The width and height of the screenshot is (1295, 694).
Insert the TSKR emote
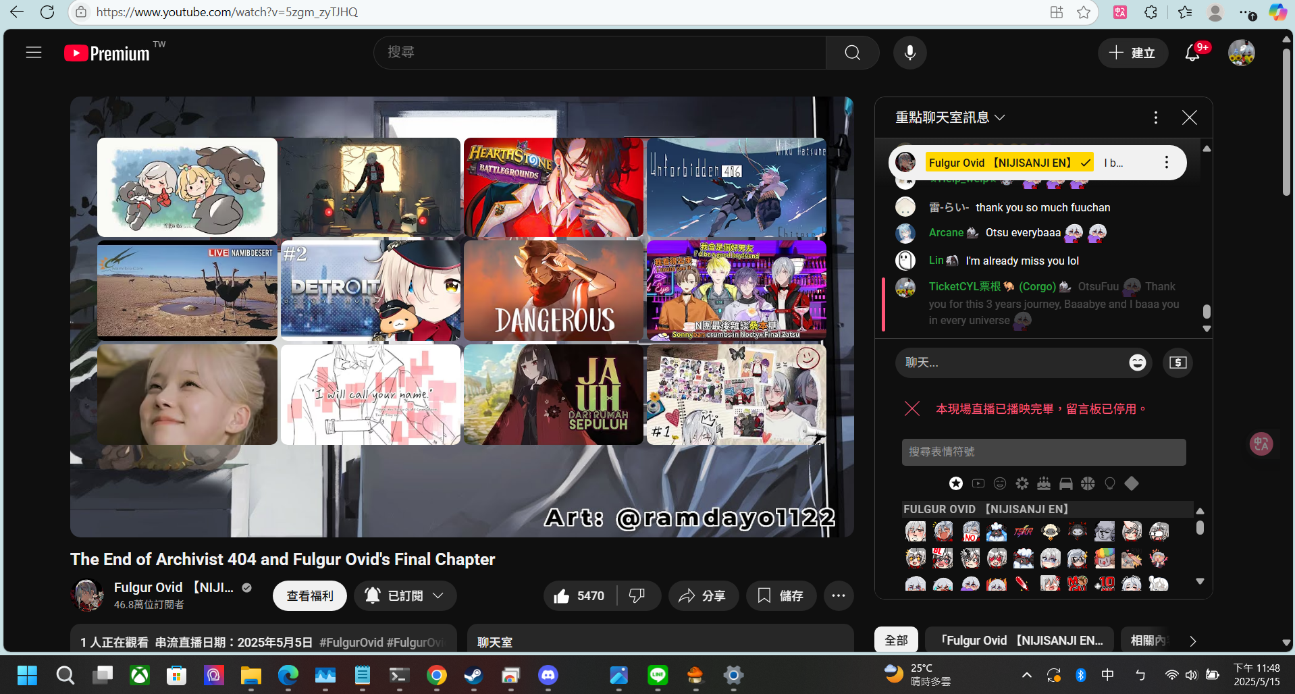click(x=1023, y=532)
